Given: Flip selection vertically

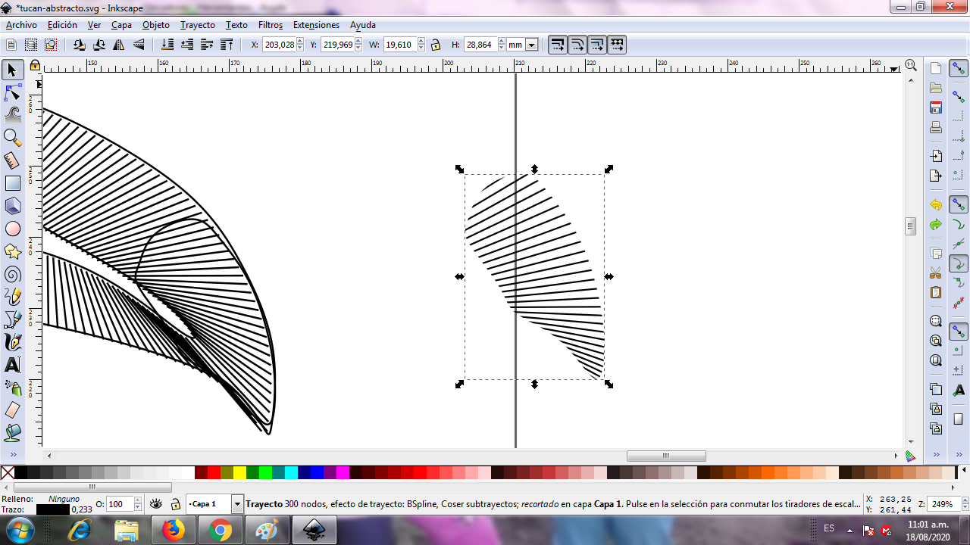Looking at the screenshot, I should point(137,45).
